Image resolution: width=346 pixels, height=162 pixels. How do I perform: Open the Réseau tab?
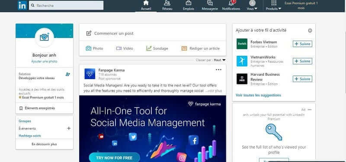(167, 6)
